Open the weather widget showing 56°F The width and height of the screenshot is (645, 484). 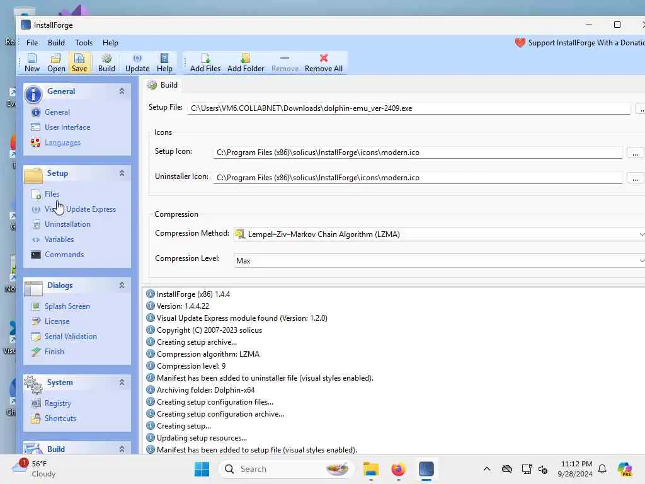(x=34, y=469)
